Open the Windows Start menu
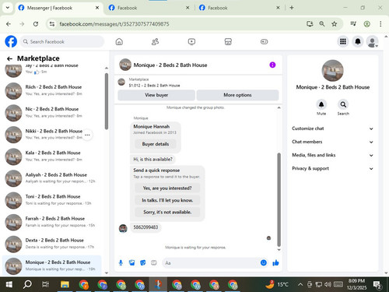Screen dimensions: 389x292 pos(9,284)
